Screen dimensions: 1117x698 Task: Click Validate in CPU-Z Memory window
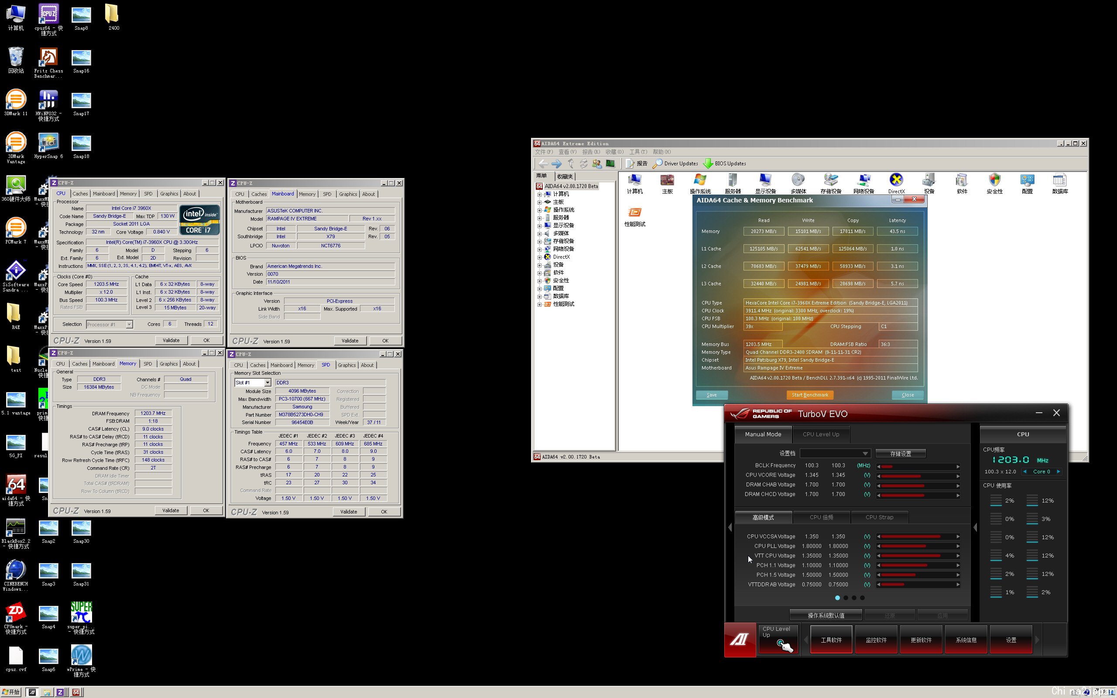(171, 510)
